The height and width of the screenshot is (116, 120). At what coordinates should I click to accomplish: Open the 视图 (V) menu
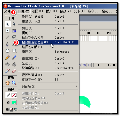pyautogui.click(x=37, y=11)
